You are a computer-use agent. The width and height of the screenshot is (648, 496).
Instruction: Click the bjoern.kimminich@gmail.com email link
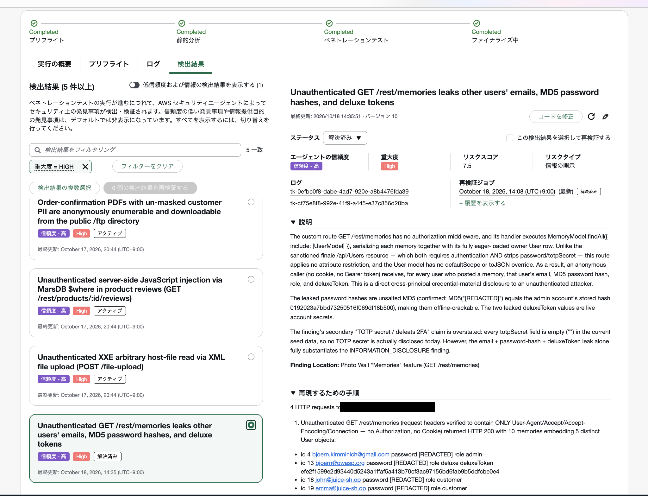click(351, 454)
